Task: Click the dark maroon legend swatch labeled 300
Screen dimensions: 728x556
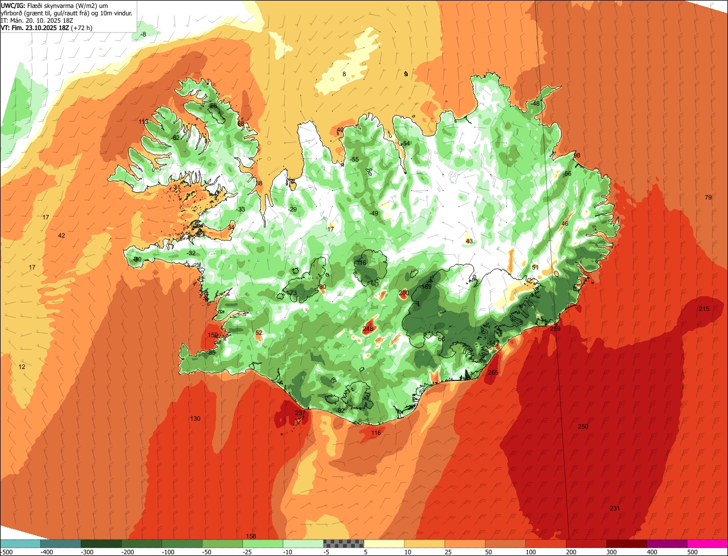Action: (627, 543)
